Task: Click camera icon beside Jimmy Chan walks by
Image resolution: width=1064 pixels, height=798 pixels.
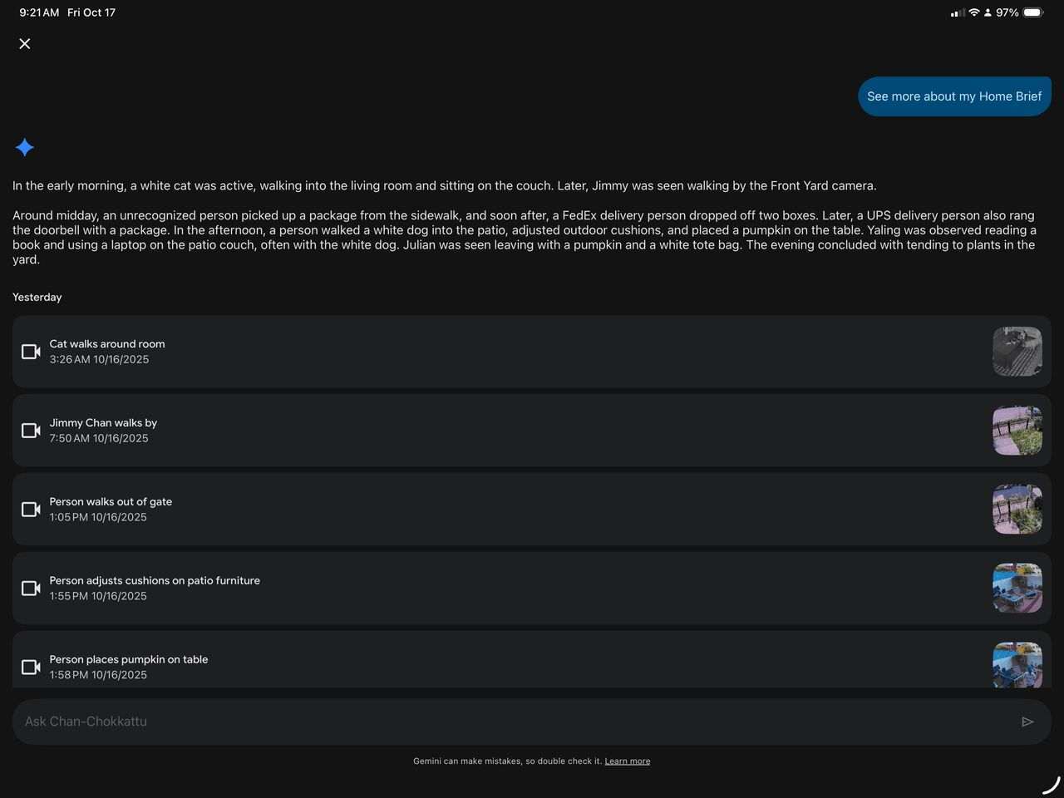Action: click(x=31, y=431)
